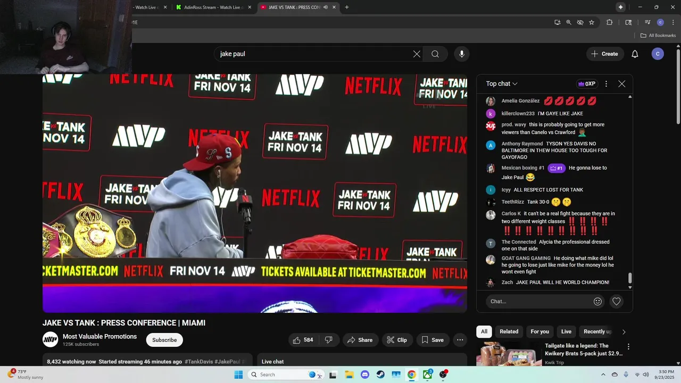Image resolution: width=681 pixels, height=383 pixels.
Task: Close the JAKE VS TANK tab
Action: click(334, 7)
